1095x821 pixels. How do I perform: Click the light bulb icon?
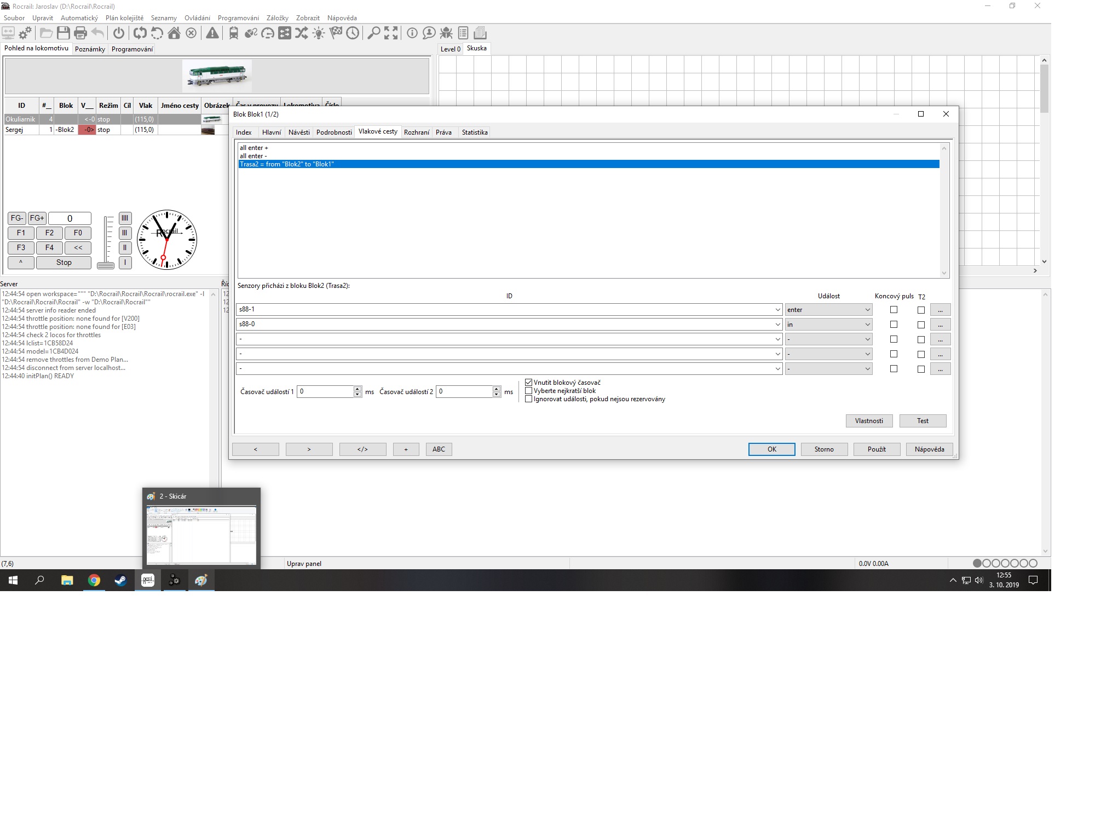[x=319, y=33]
